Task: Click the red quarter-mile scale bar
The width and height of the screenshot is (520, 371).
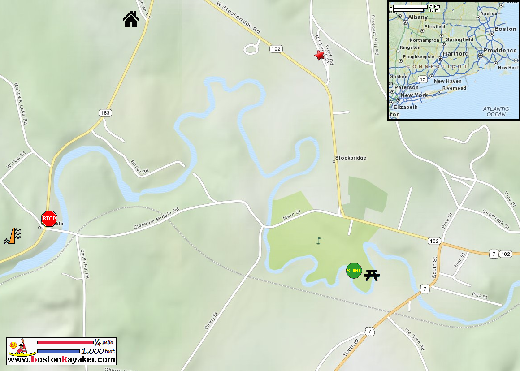Action: pos(65,342)
